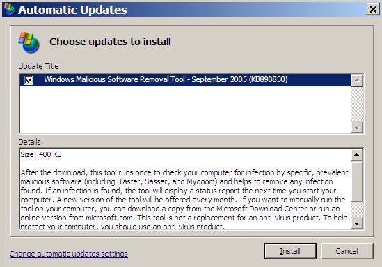
Task: Click the Details scrollbar track below the thumb
Action: coord(357,210)
